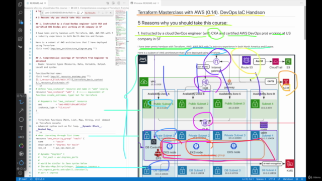Go to next match arrow in find widget
This screenshot has height=181, width=322.
pos(103,13)
